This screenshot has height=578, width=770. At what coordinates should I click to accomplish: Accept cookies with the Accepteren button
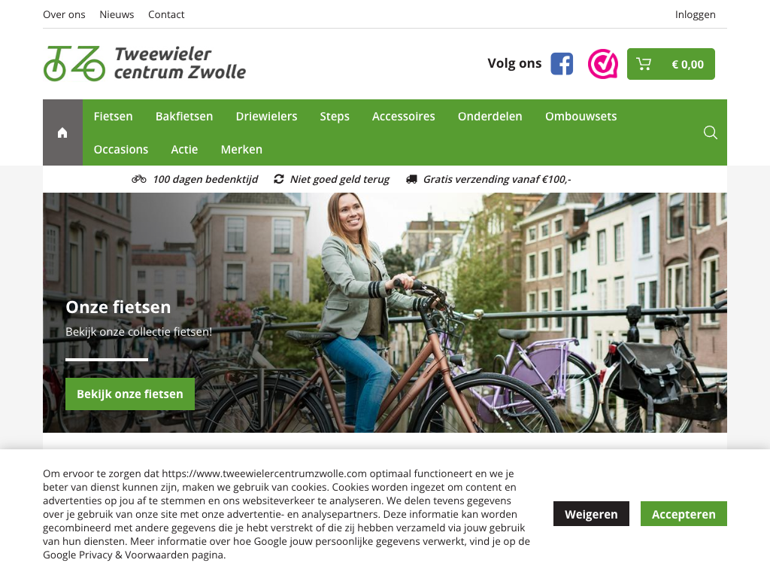(x=684, y=514)
